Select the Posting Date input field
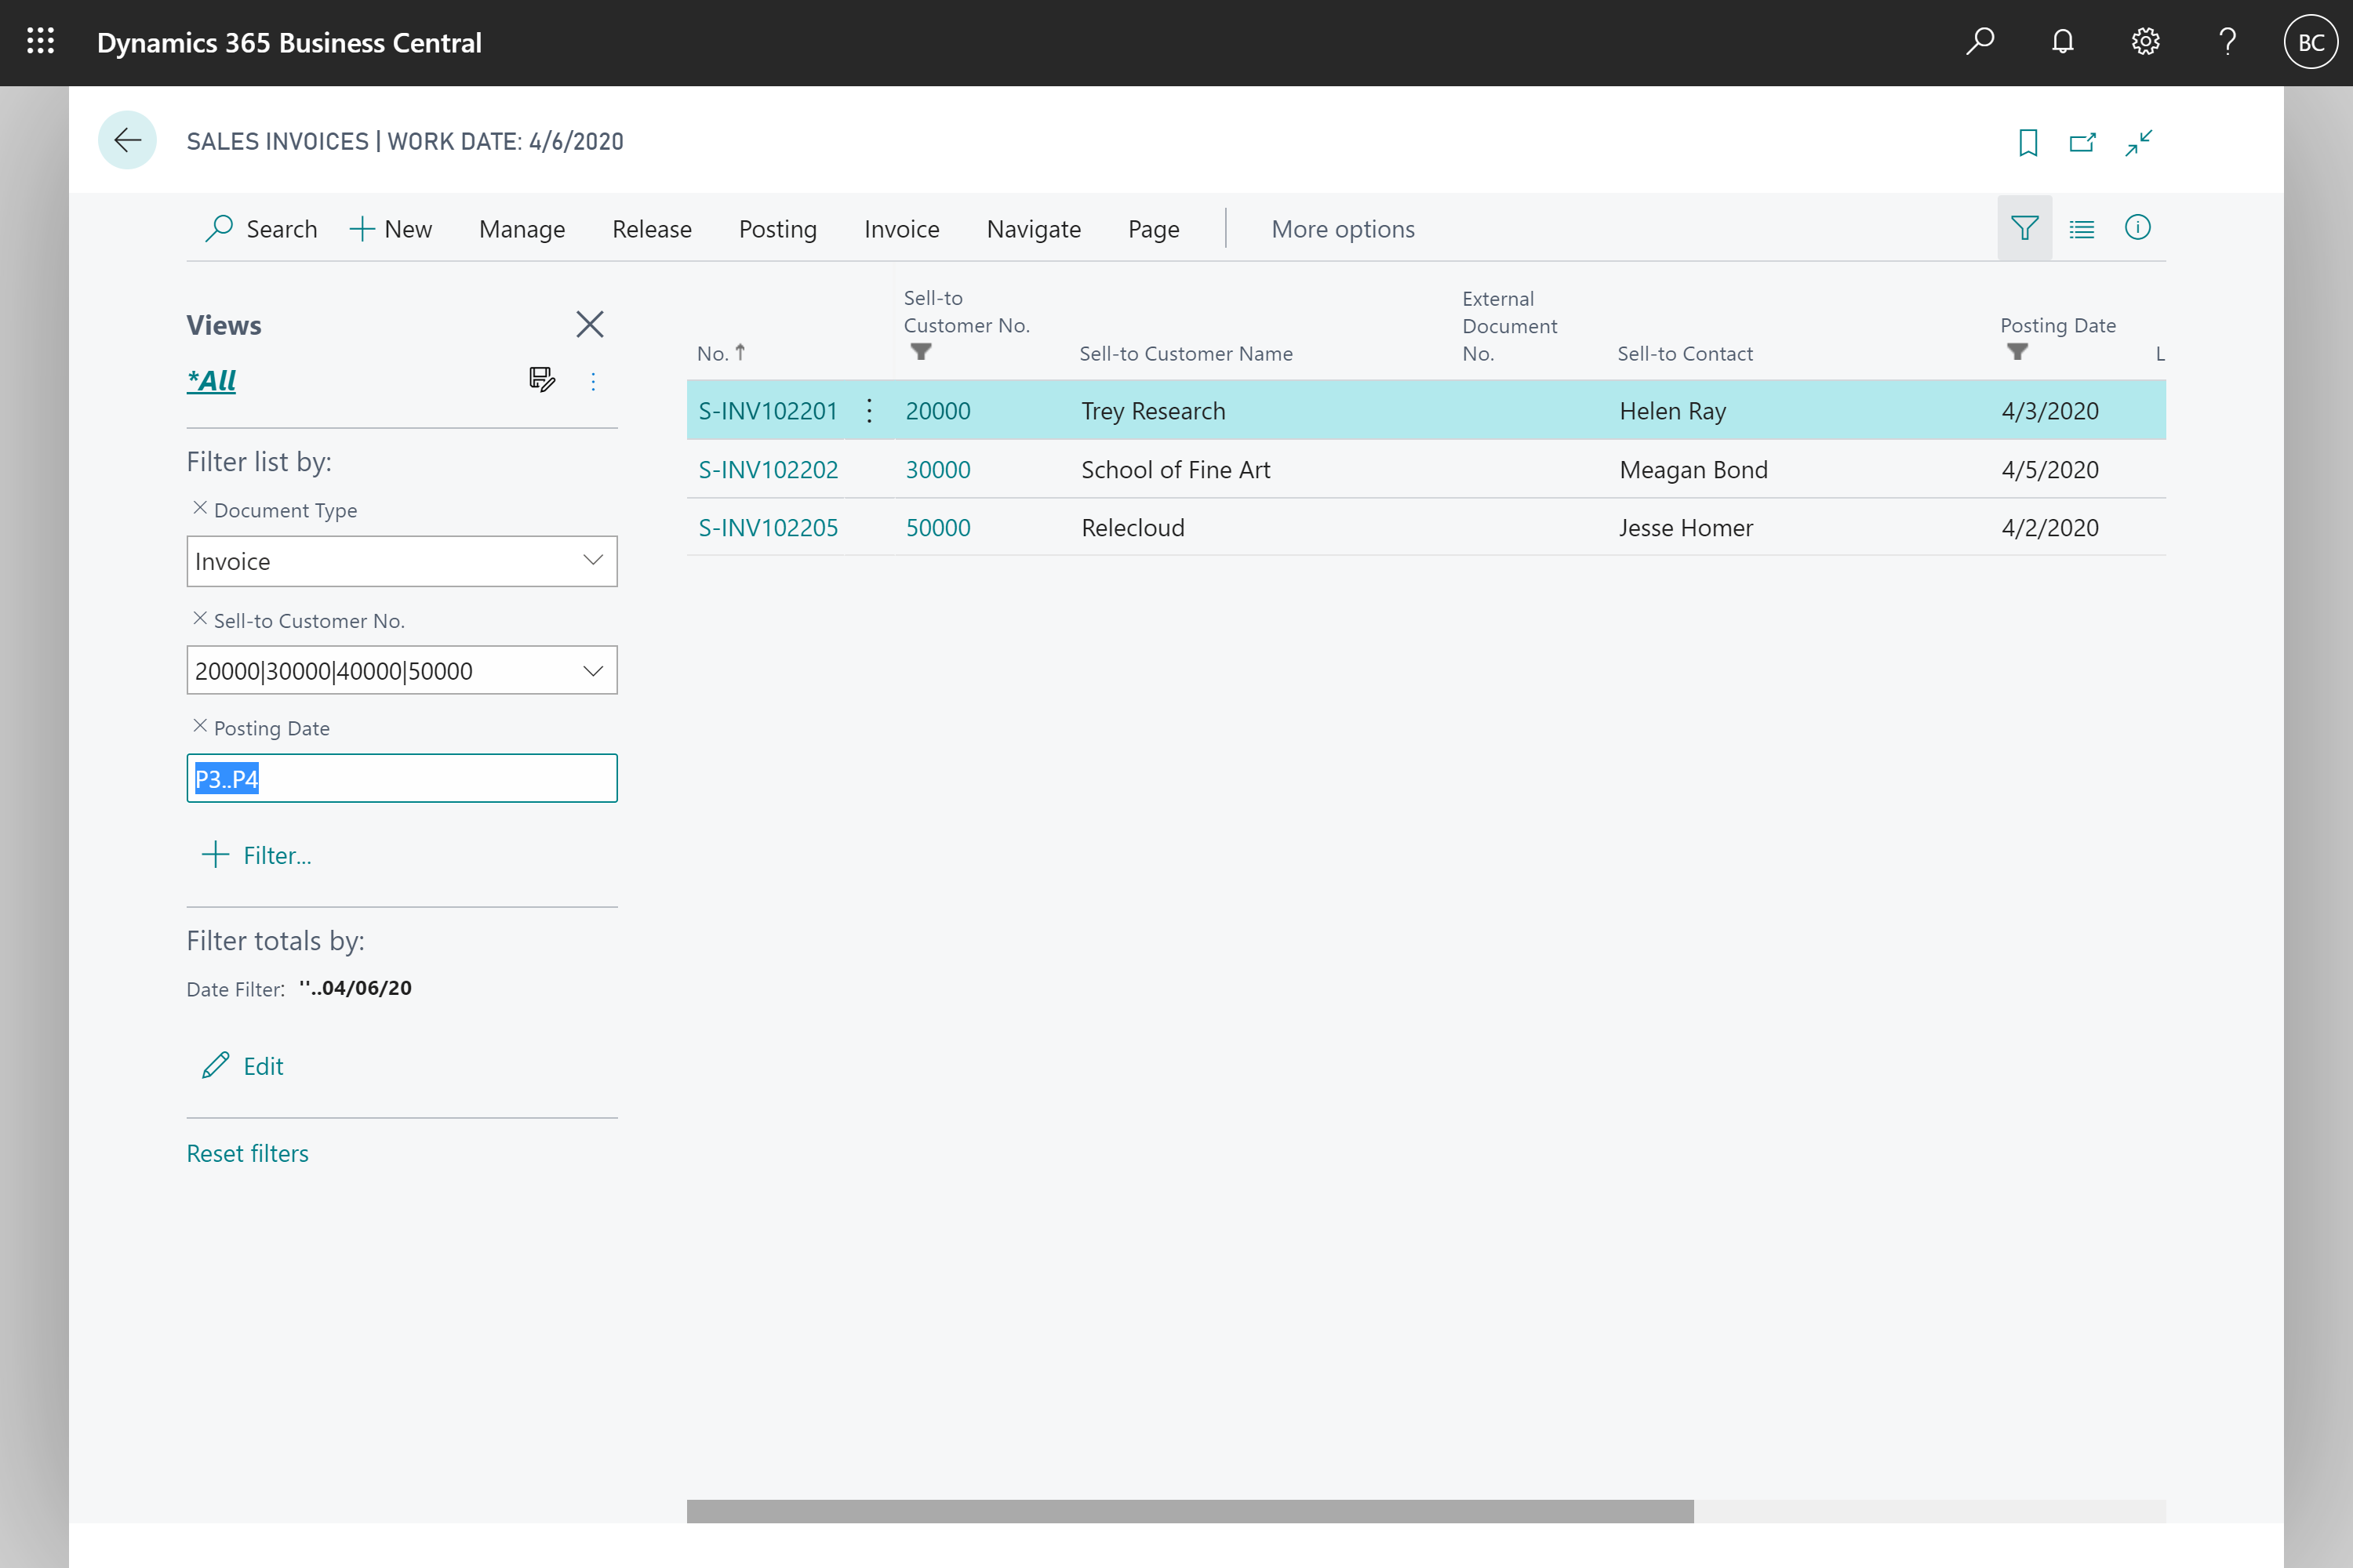The image size is (2353, 1568). (x=402, y=779)
